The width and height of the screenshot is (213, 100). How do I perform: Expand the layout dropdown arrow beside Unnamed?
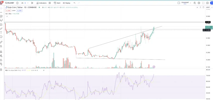[190, 3]
